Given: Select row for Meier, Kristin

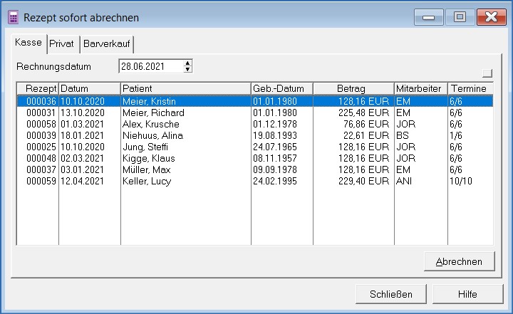Looking at the screenshot, I should pyautogui.click(x=255, y=101).
